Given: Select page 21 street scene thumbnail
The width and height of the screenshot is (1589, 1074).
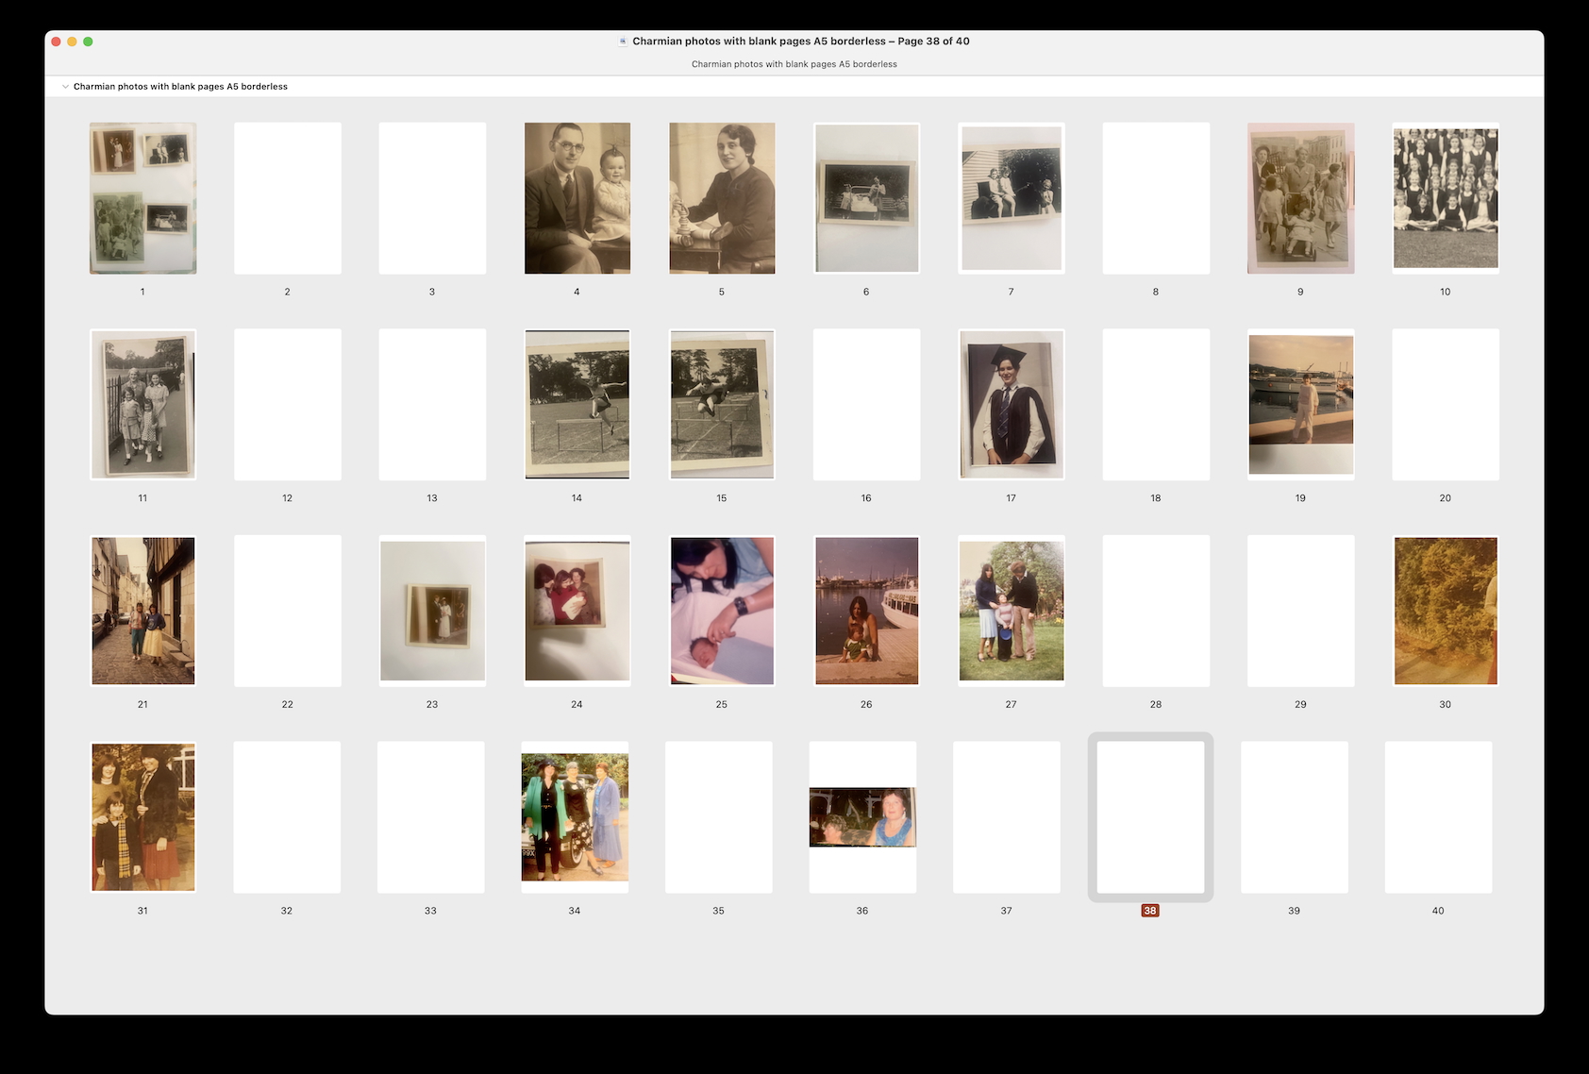Looking at the screenshot, I should click(x=142, y=611).
